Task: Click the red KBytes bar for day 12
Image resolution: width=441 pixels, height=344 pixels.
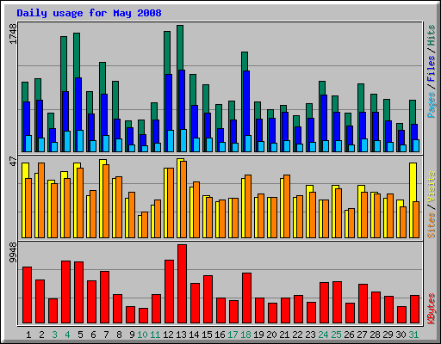Action: (169, 292)
